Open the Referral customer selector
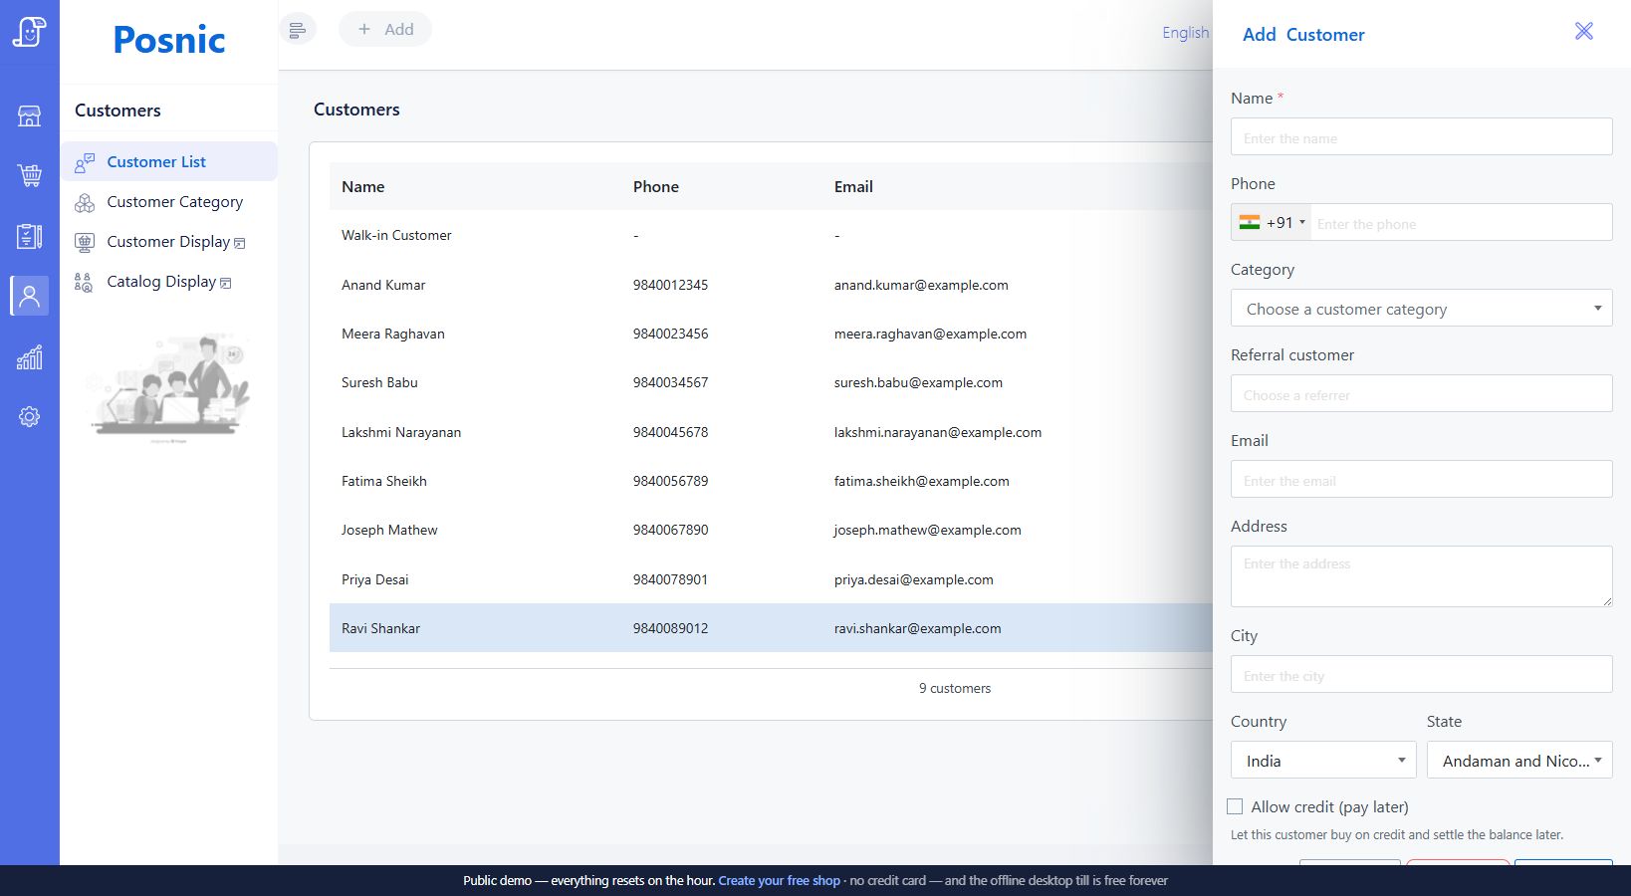The height and width of the screenshot is (896, 1631). (x=1421, y=394)
